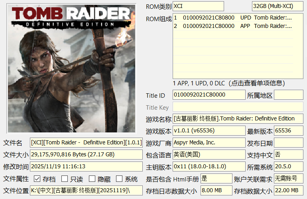Click the Title Key label
Viewport: 307px width, 199px height.
[157, 108]
